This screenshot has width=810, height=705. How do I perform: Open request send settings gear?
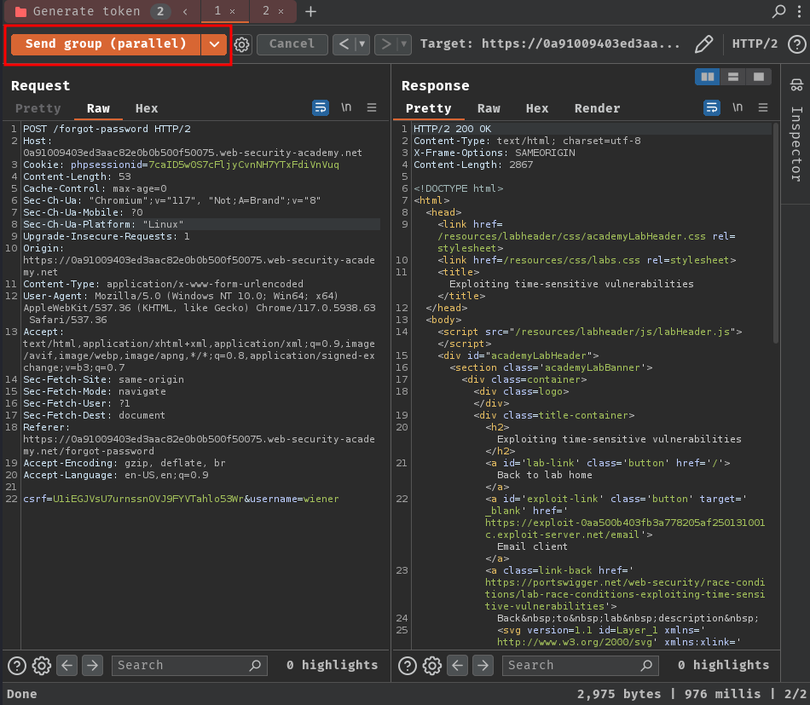pyautogui.click(x=242, y=44)
